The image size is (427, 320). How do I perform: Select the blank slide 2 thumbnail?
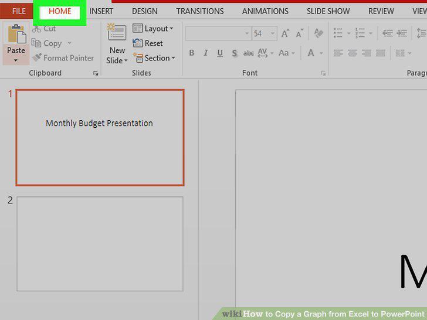[100, 244]
